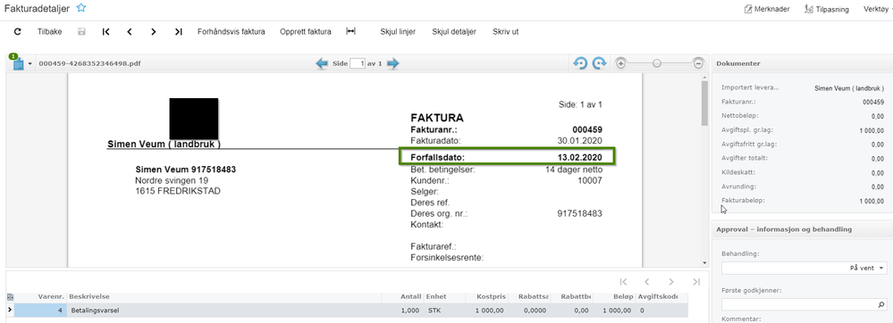Viewport: 893px width, 323px height.
Task: Rotate document counterclockwise icon
Action: click(x=580, y=63)
